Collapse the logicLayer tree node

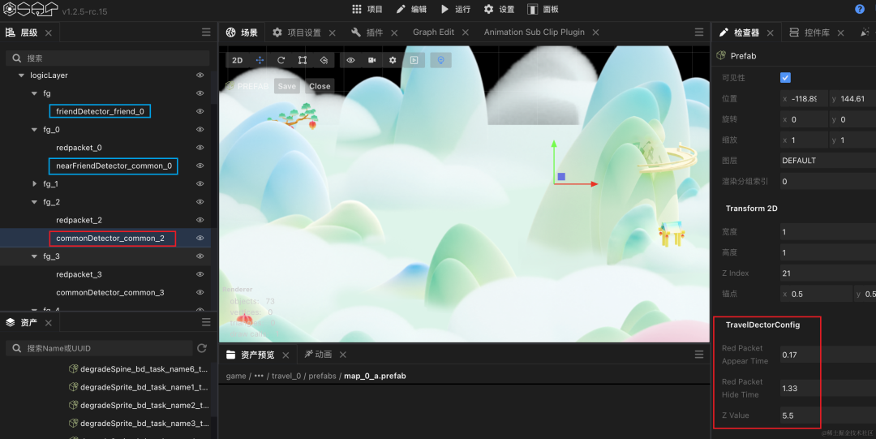click(21, 75)
